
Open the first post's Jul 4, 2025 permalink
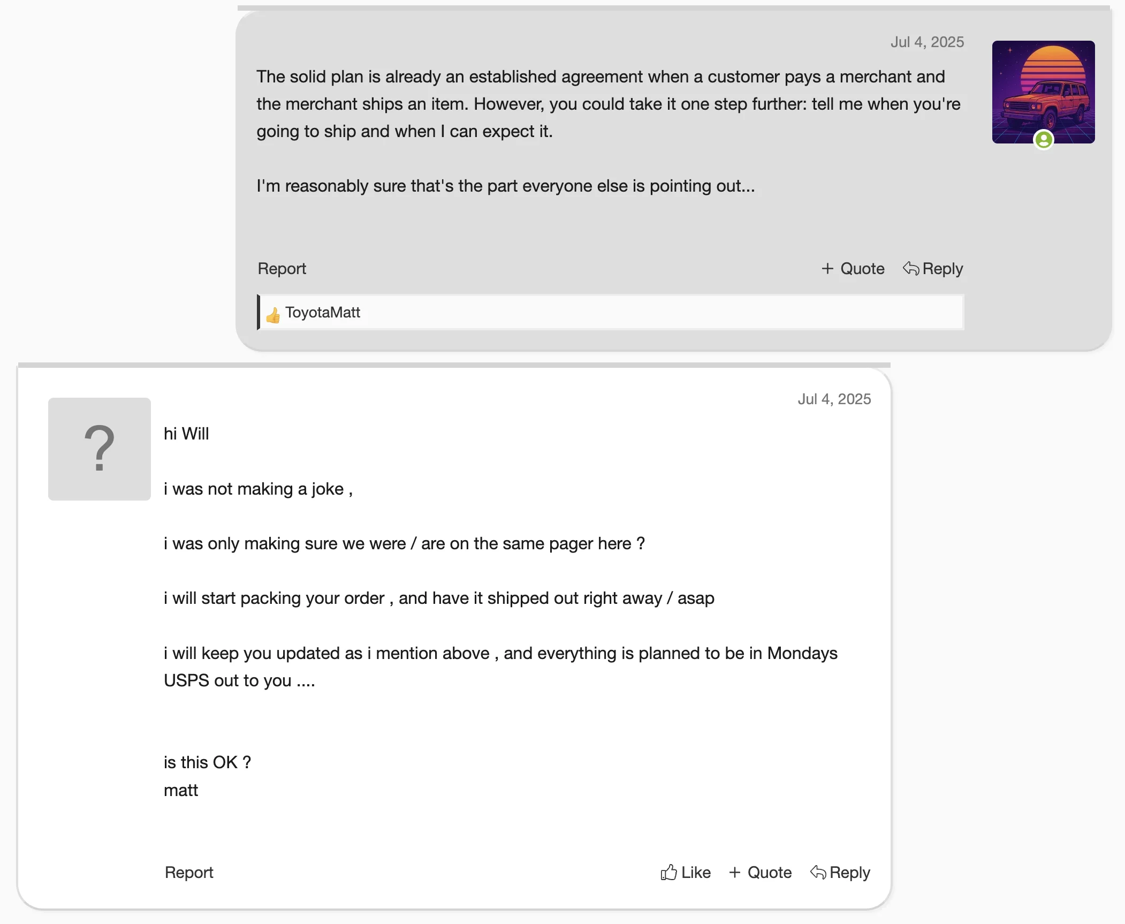coord(927,42)
